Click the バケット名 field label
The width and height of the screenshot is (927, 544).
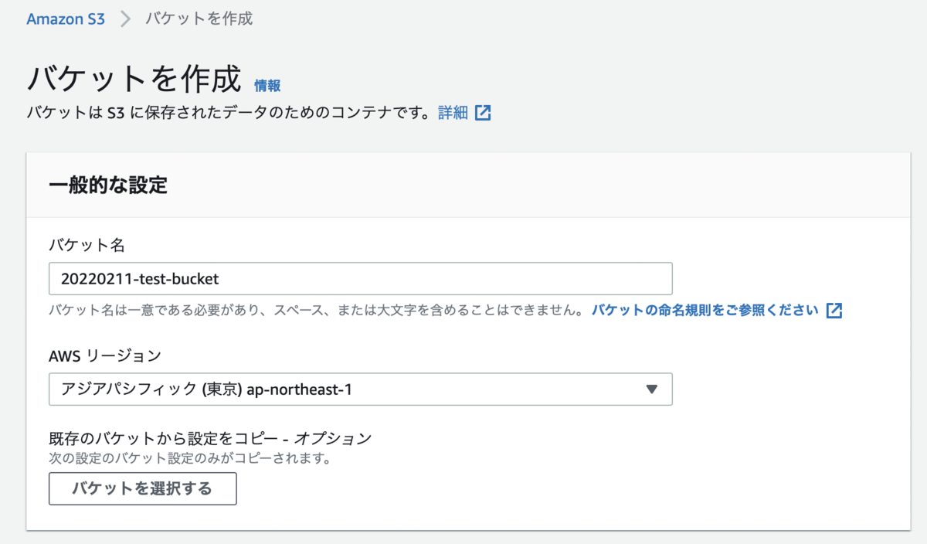(x=87, y=246)
